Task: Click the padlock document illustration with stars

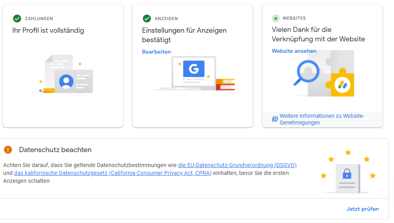Action: 347,175
